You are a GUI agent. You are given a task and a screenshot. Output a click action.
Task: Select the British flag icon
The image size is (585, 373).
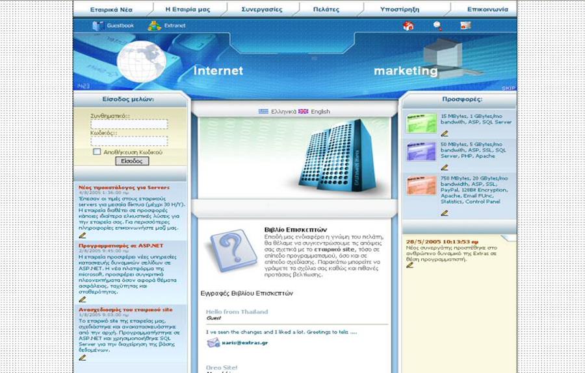click(304, 112)
